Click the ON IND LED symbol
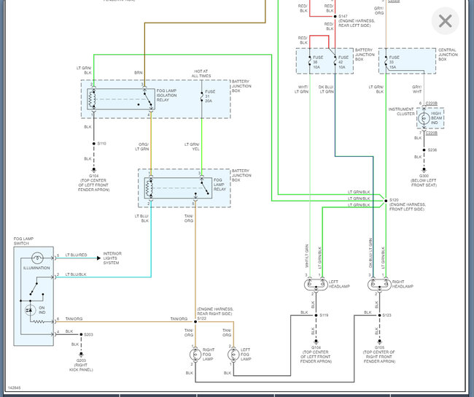The image size is (474, 397). (30, 310)
